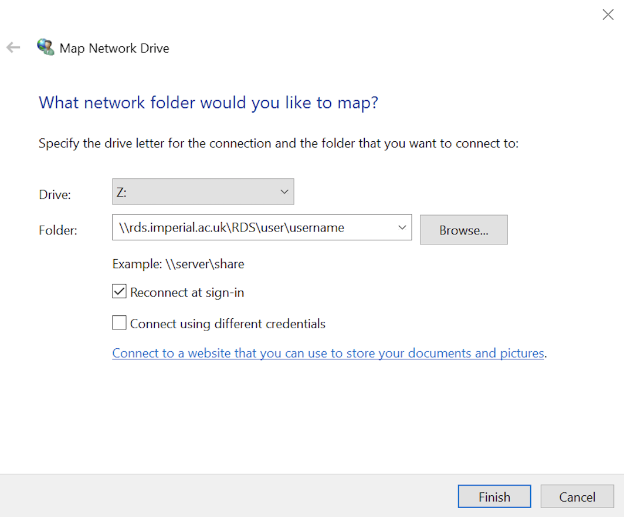Click the Map Network Drive globe icon
Screen dimensions: 624x517
coord(45,47)
